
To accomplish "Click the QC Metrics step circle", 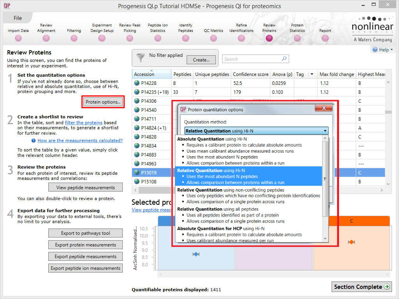I will coord(214,39).
